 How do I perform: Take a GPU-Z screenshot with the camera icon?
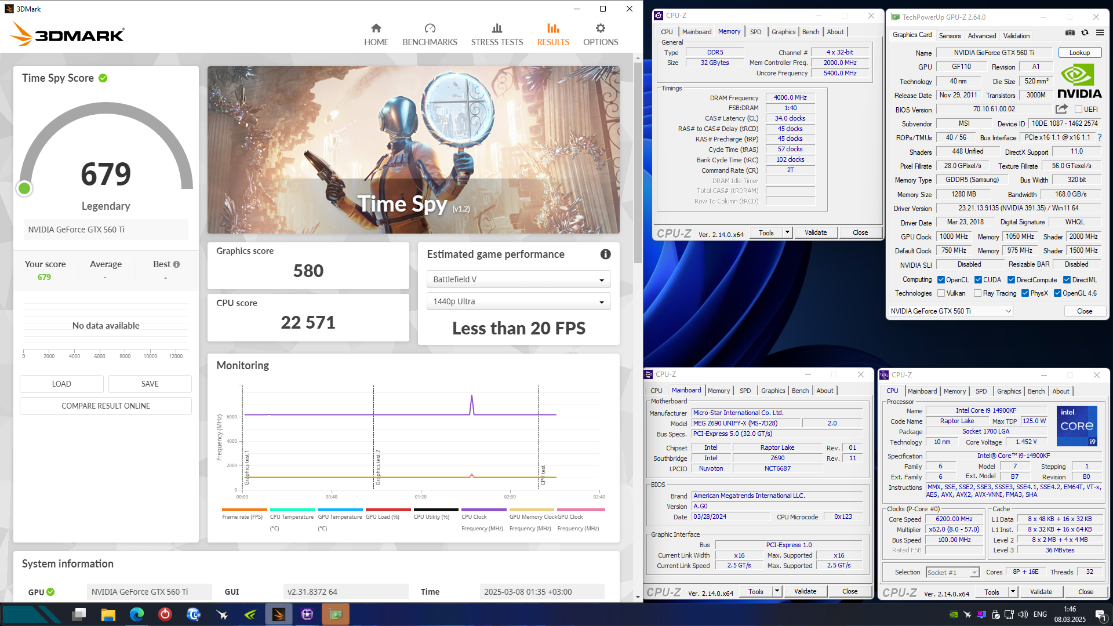pos(1070,33)
